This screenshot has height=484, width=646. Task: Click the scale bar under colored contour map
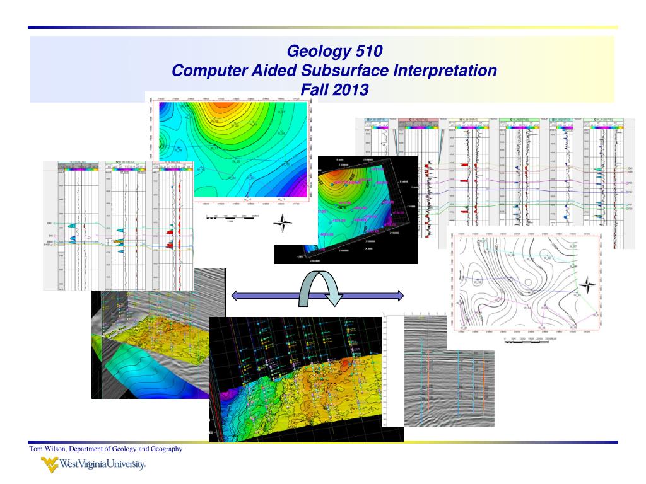tap(231, 217)
